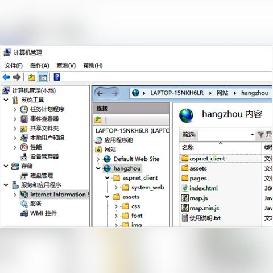
Task: Expand the 任务计划程序 node
Action: point(15,109)
